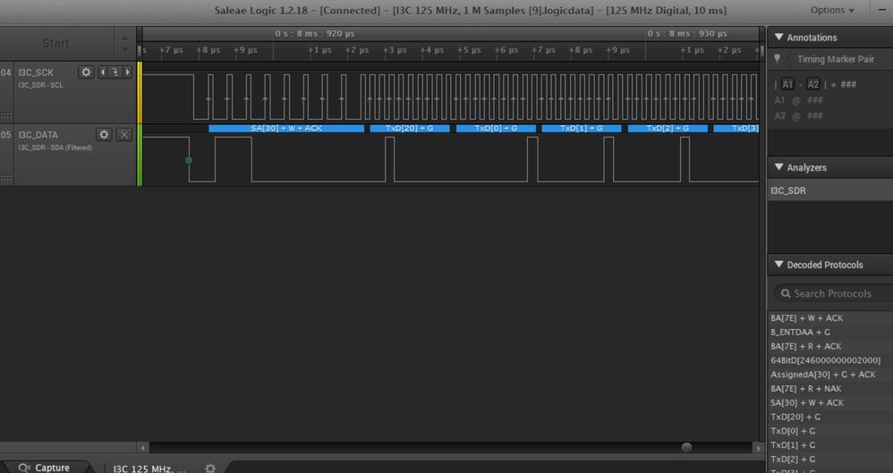The image size is (893, 473).
Task: Collapse the Annotations panel
Action: point(778,38)
